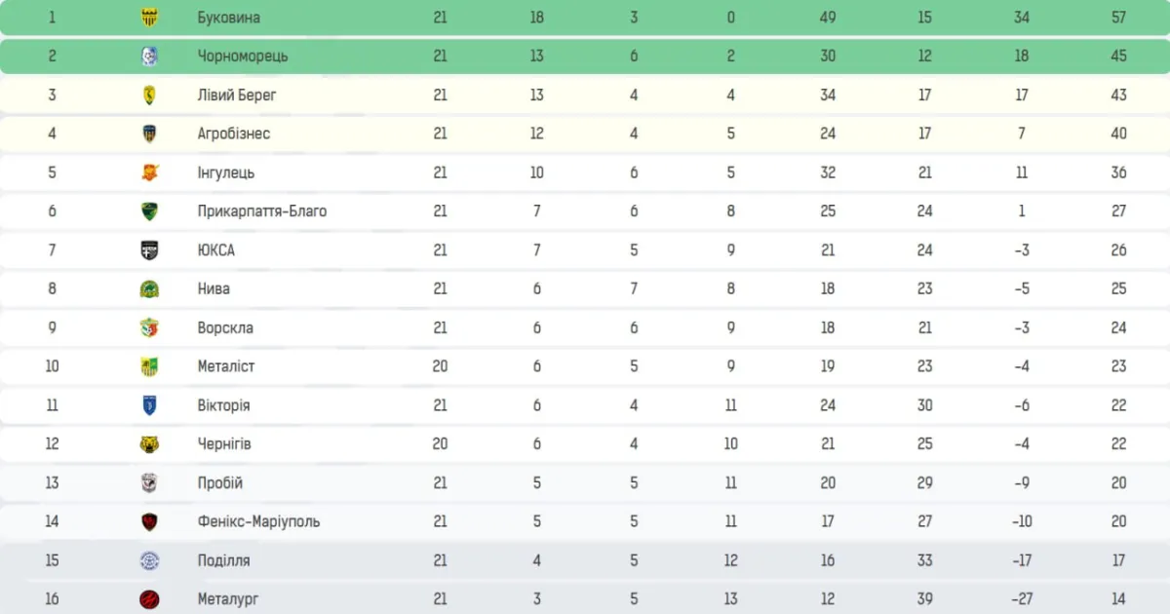This screenshot has height=614, width=1170.
Task: Click the Фенікс-Маріуполь team logo
Action: click(x=149, y=521)
